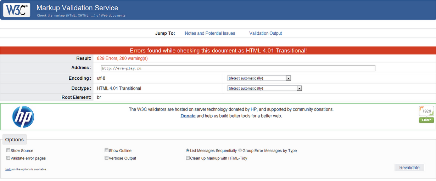The image size is (436, 181).
Task: Click the W3C logo
Action: pyautogui.click(x=17, y=10)
